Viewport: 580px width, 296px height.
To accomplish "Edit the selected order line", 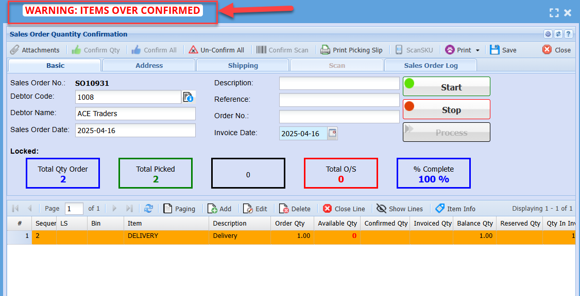I will pos(255,209).
